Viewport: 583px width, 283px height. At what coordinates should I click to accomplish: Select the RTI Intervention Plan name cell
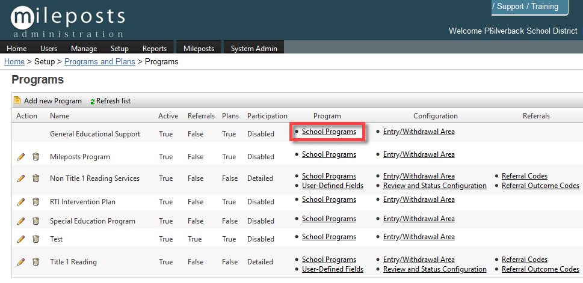(82, 202)
